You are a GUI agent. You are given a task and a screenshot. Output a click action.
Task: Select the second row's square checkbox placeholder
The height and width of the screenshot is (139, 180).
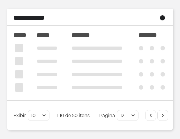click(x=19, y=61)
